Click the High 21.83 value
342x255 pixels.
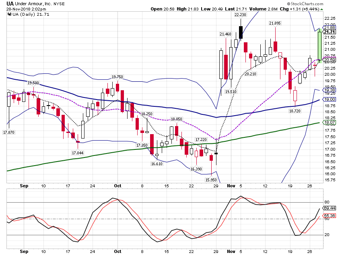pos(187,9)
